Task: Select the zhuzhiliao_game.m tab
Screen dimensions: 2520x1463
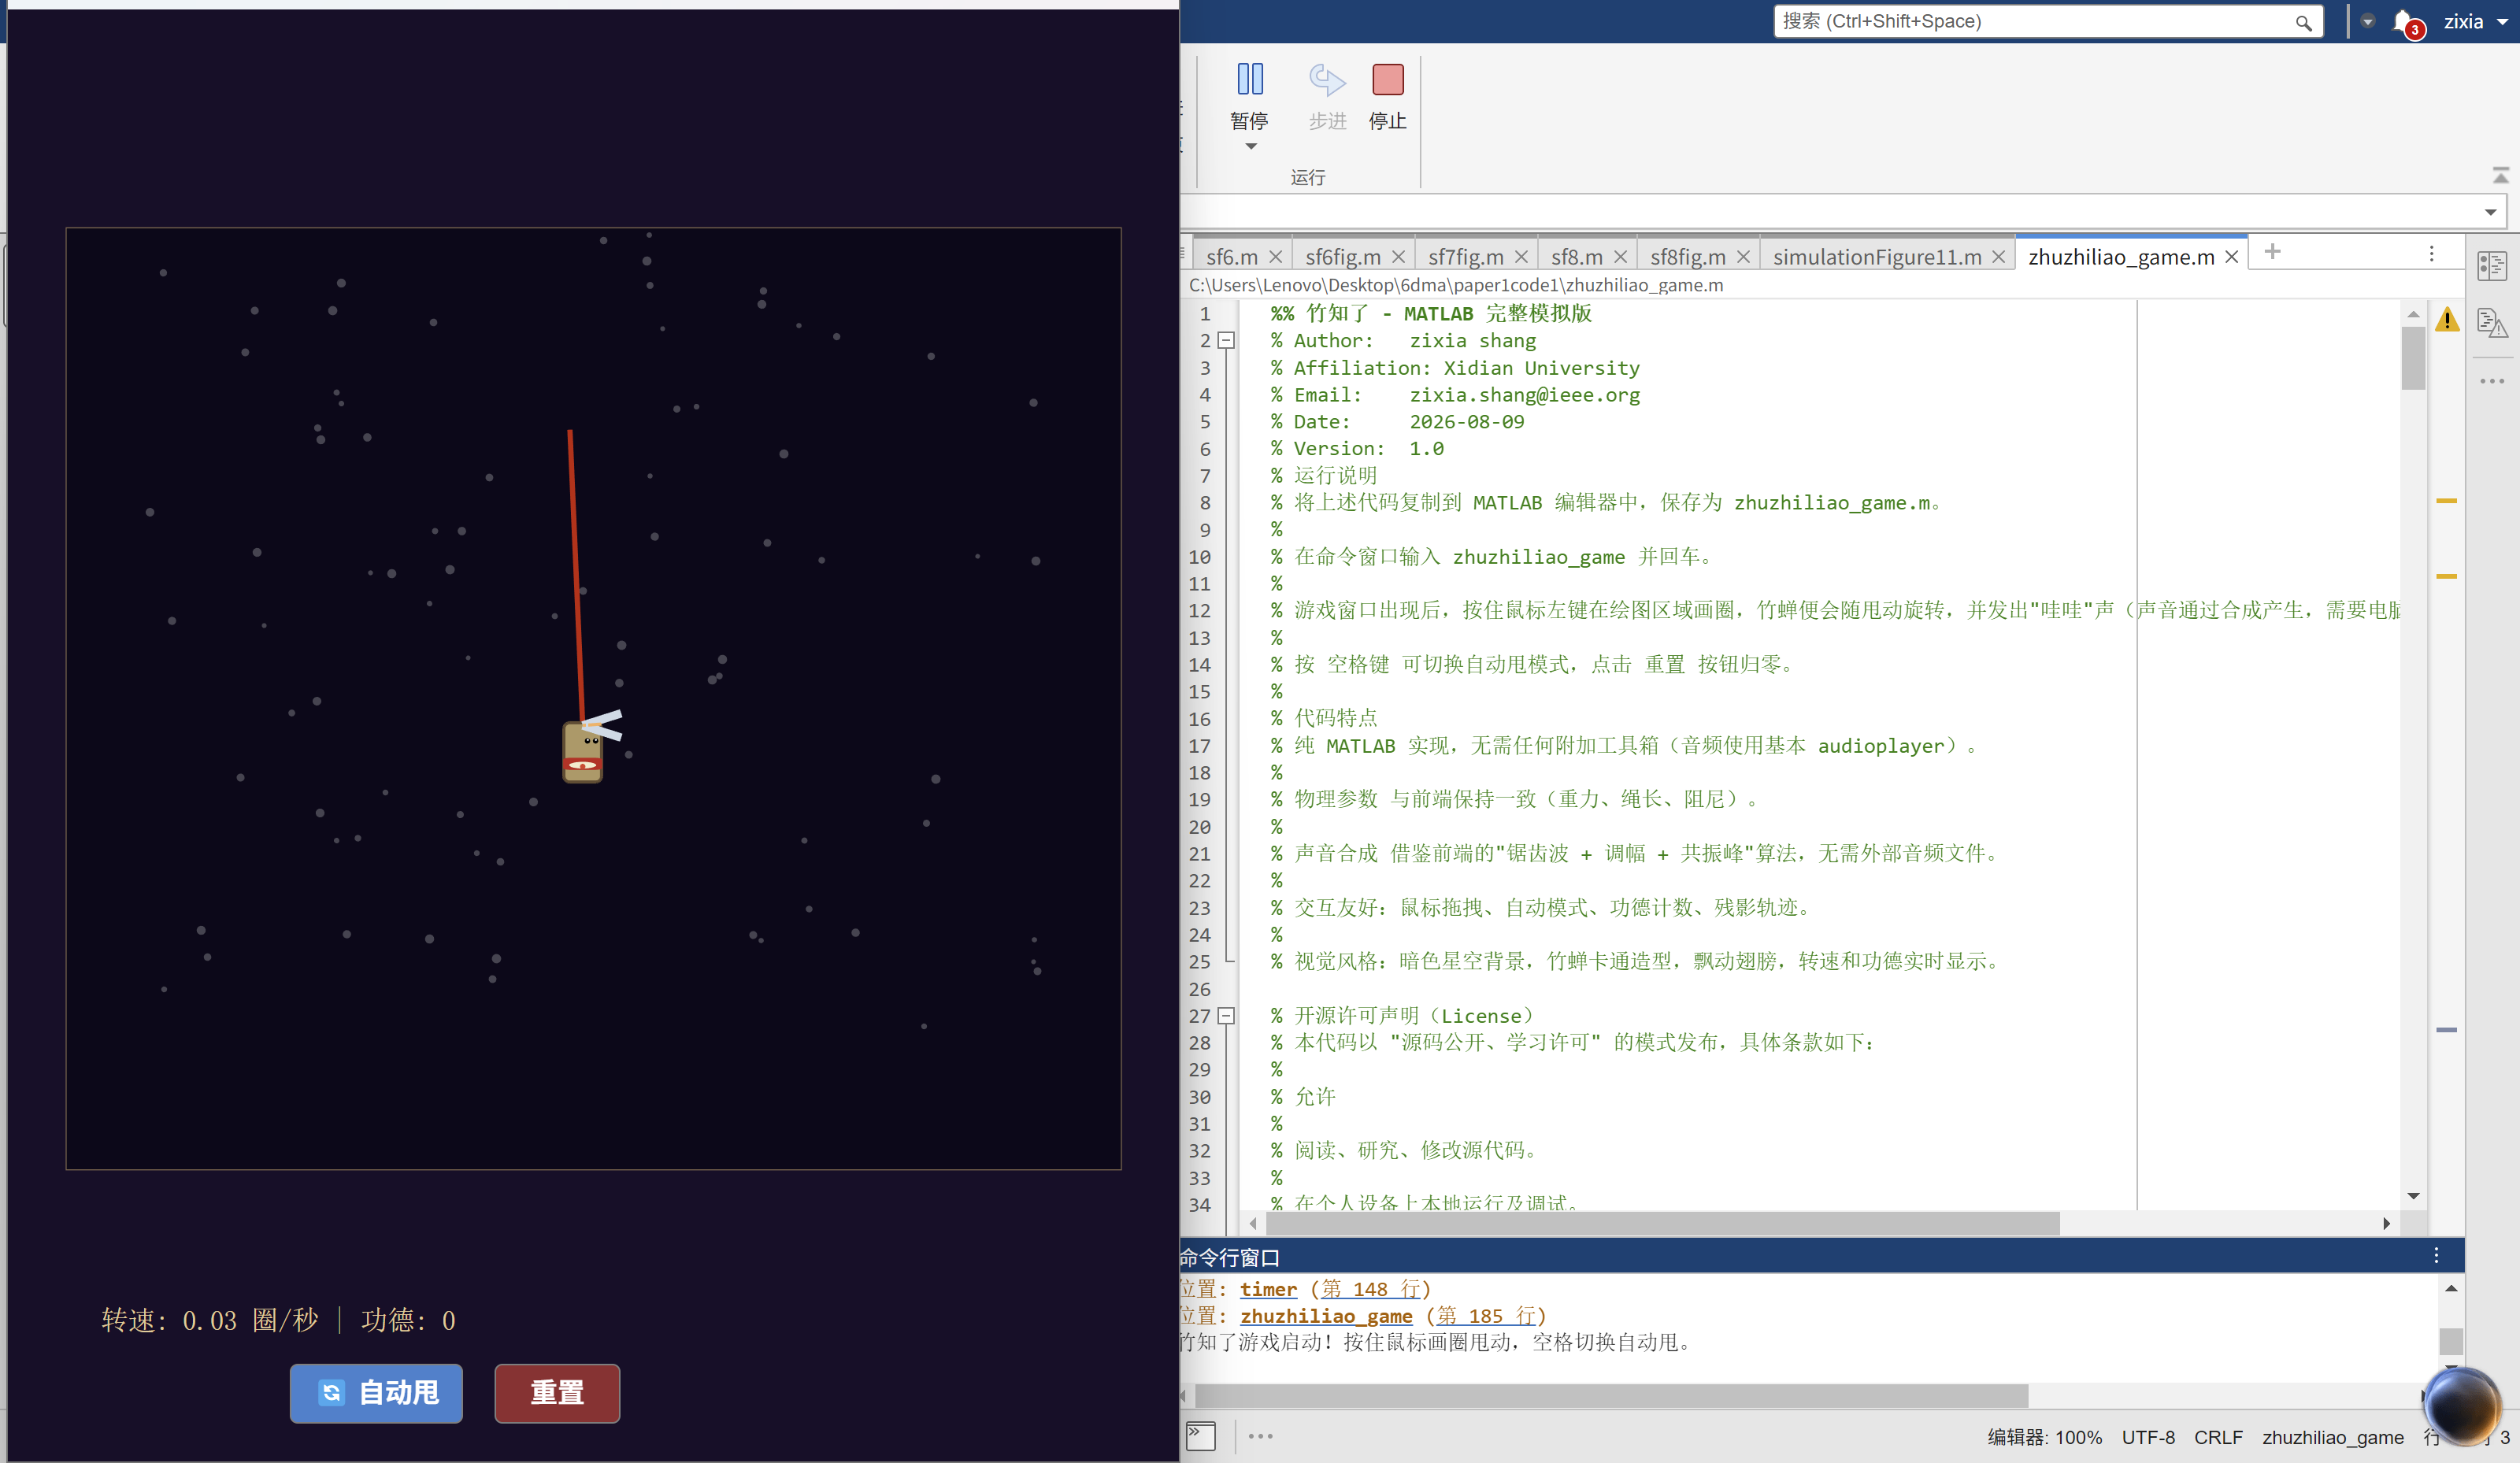Action: [x=2120, y=257]
